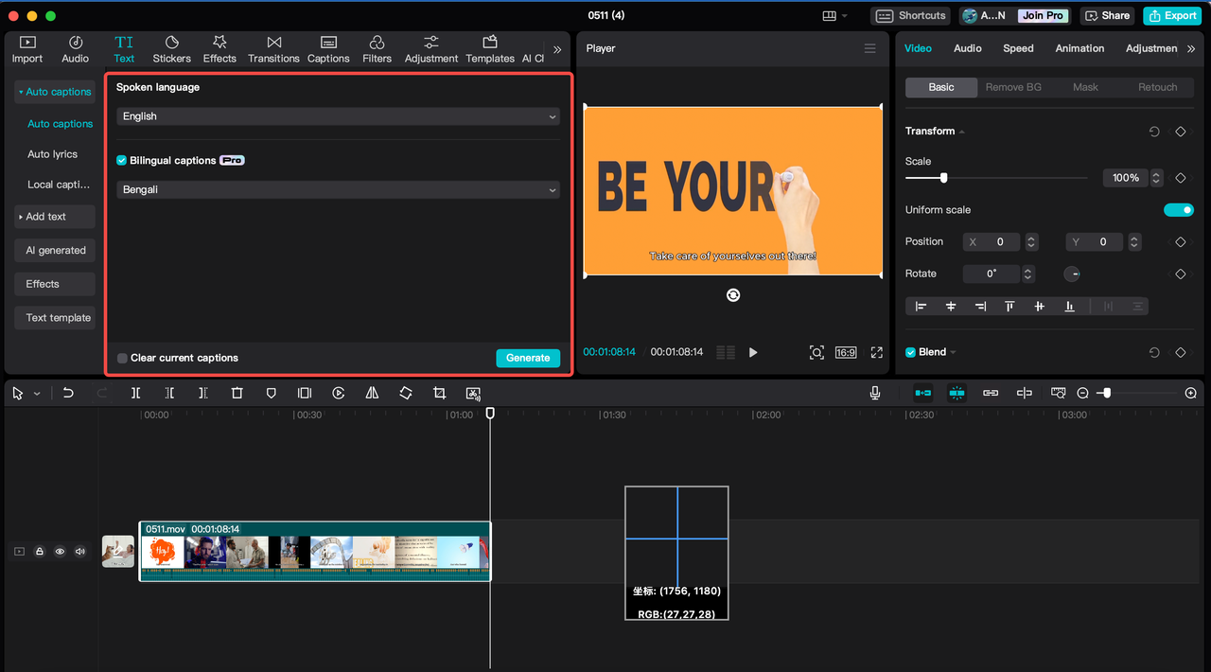Switch to the Animation tab
Image resolution: width=1211 pixels, height=672 pixels.
point(1079,48)
